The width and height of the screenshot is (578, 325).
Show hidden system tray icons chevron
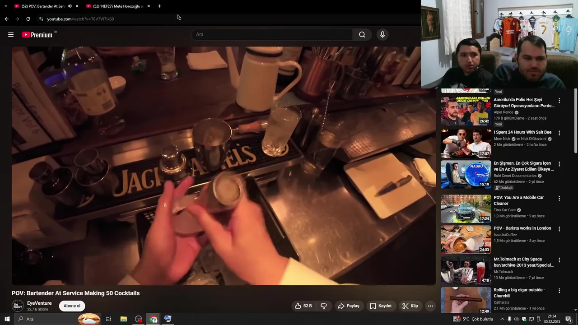(502, 319)
